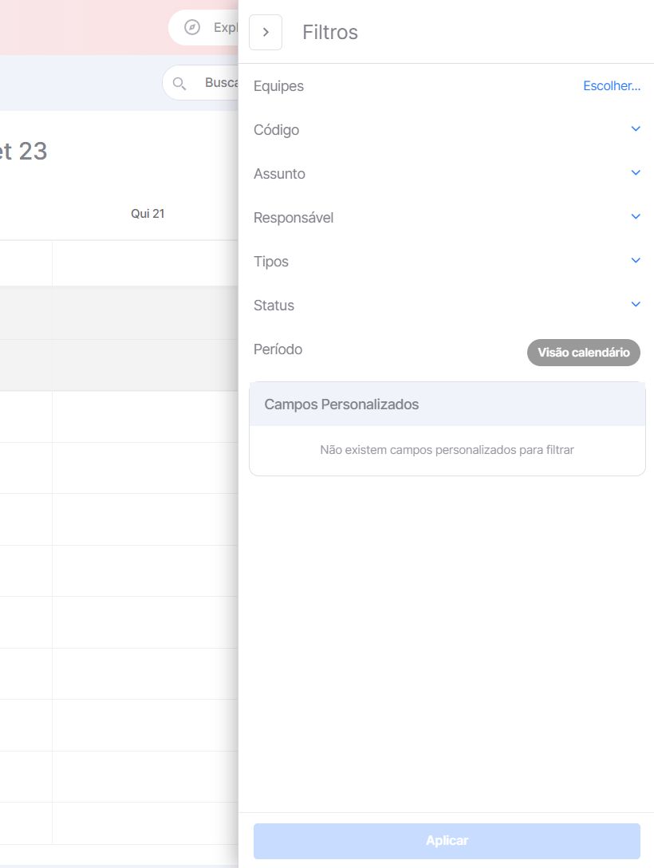Expand the Status filter chevron
The height and width of the screenshot is (868, 654).
pyautogui.click(x=636, y=304)
